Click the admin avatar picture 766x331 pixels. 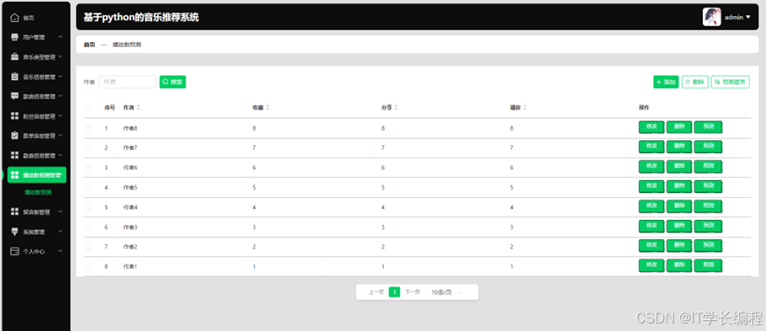pos(712,17)
